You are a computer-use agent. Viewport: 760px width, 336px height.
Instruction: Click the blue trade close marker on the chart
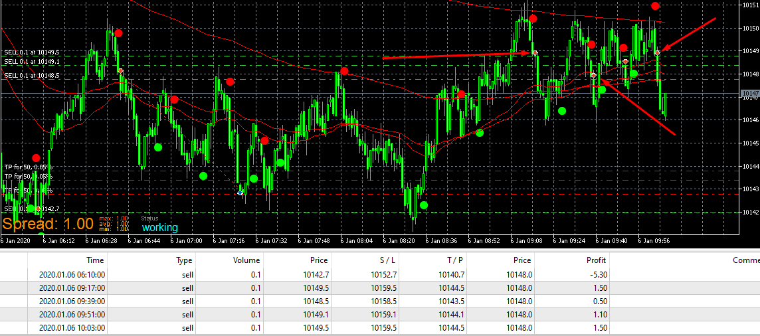pyautogui.click(x=240, y=193)
